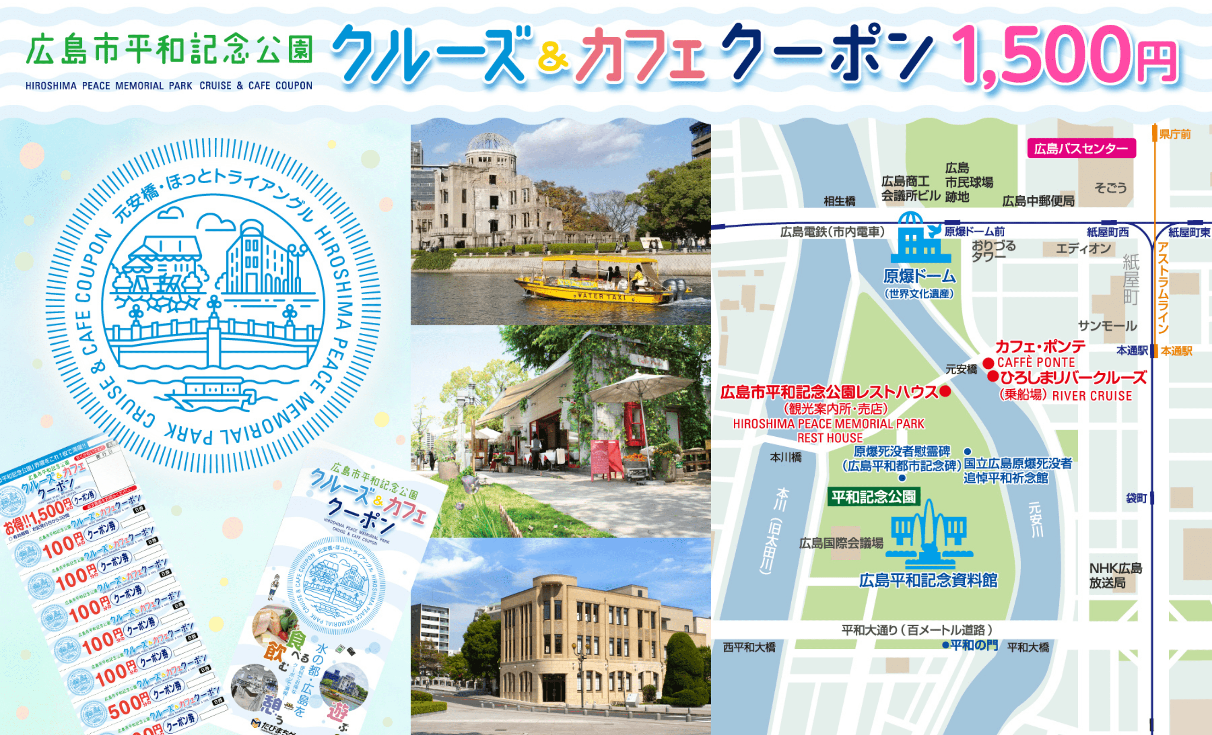Click the 紙屋町東 tram stop label
1212x735 pixels.
[1189, 232]
